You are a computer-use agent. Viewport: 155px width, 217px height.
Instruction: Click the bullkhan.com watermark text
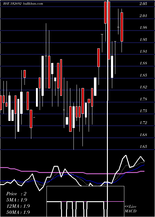tap(33, 4)
